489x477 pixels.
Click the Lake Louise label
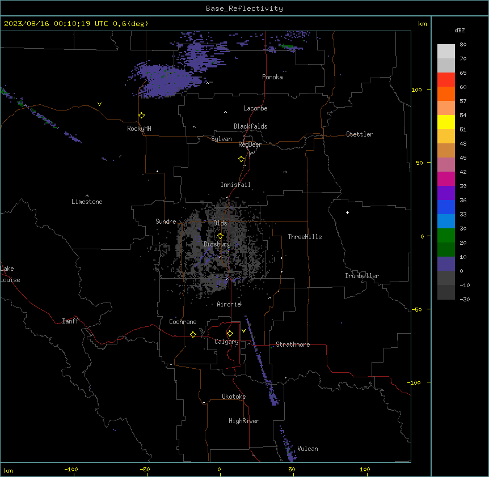(10, 274)
